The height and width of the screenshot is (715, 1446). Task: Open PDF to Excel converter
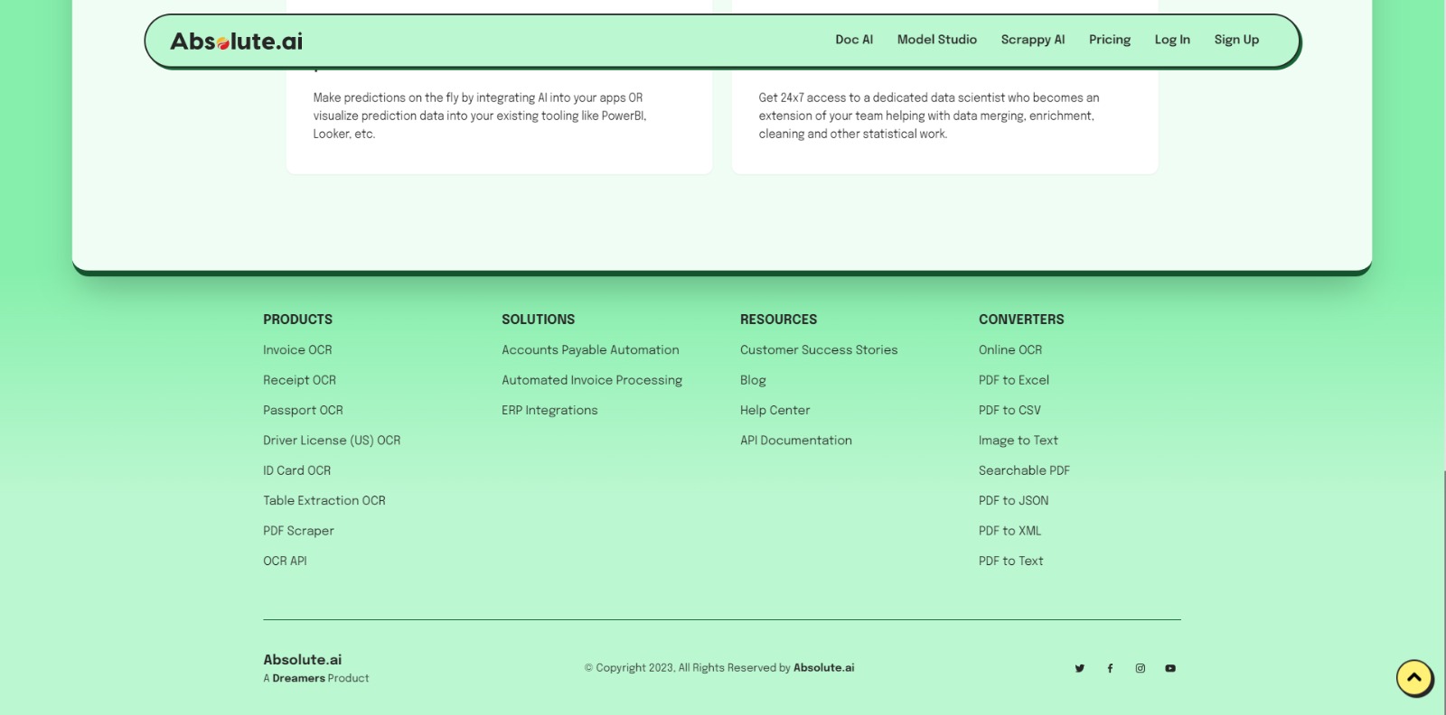click(1014, 380)
